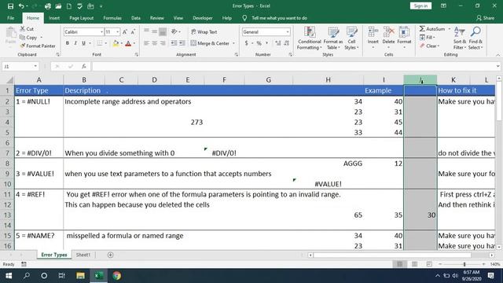503x283 pixels.
Task: Open the Font Color dropdown arrow
Action: pyautogui.click(x=134, y=43)
